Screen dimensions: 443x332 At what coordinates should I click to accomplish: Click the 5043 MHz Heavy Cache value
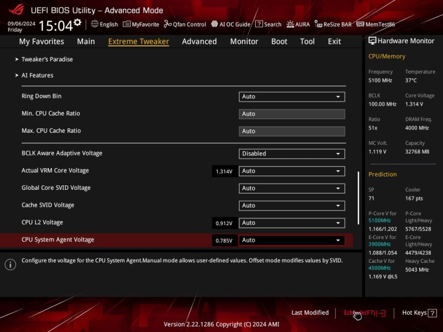(417, 269)
